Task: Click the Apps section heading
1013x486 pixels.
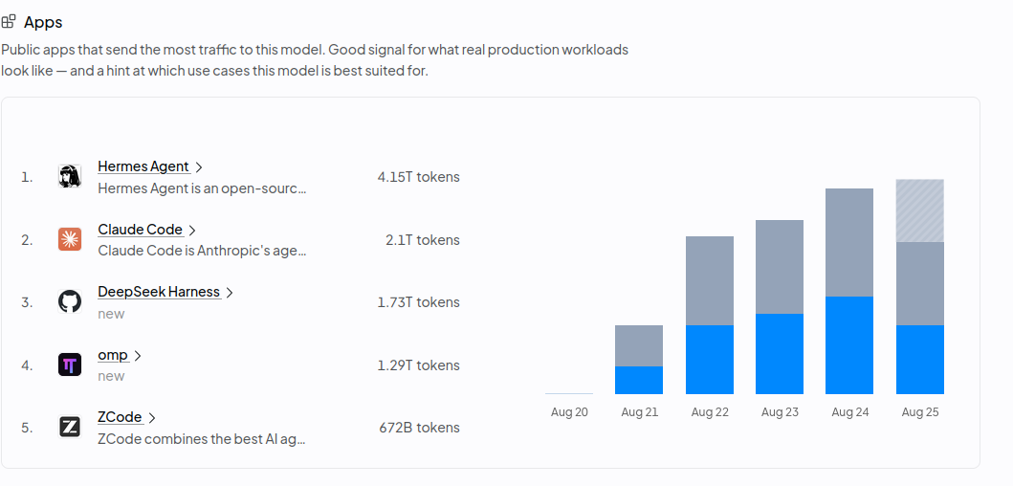Action: [43, 22]
